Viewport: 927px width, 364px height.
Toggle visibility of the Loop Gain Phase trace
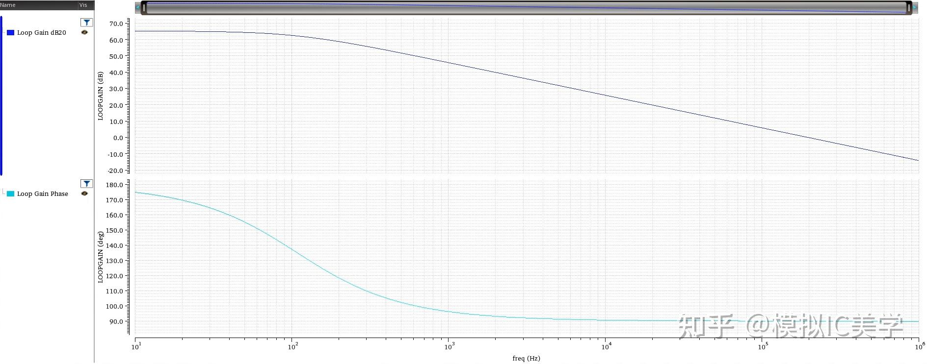[84, 194]
